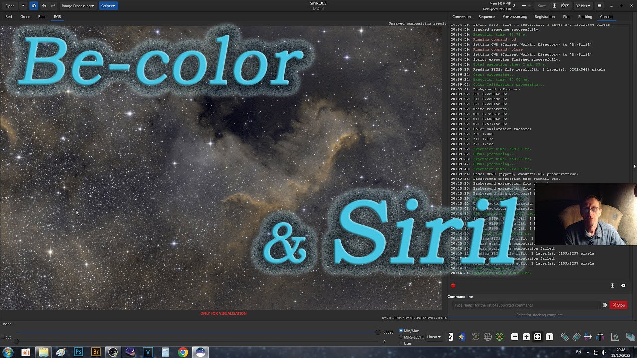Open the Pre-processing tab
This screenshot has height=358, width=637.
tap(515, 17)
